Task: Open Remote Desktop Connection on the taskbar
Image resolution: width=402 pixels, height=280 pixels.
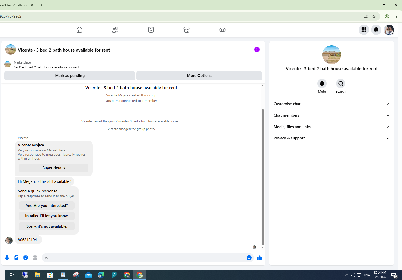Action: tap(25, 275)
